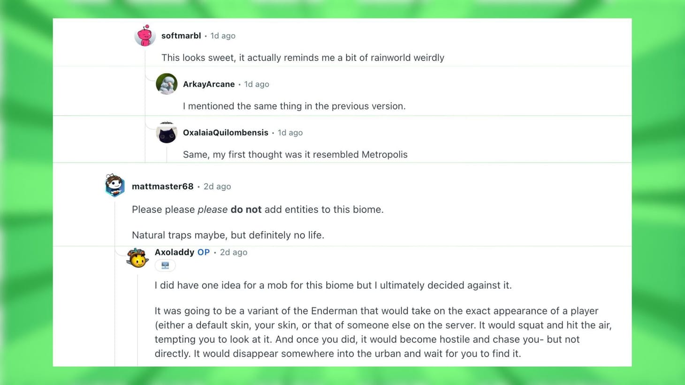Click the award badge under Axoladdy's username
The height and width of the screenshot is (385, 685).
[x=165, y=265]
